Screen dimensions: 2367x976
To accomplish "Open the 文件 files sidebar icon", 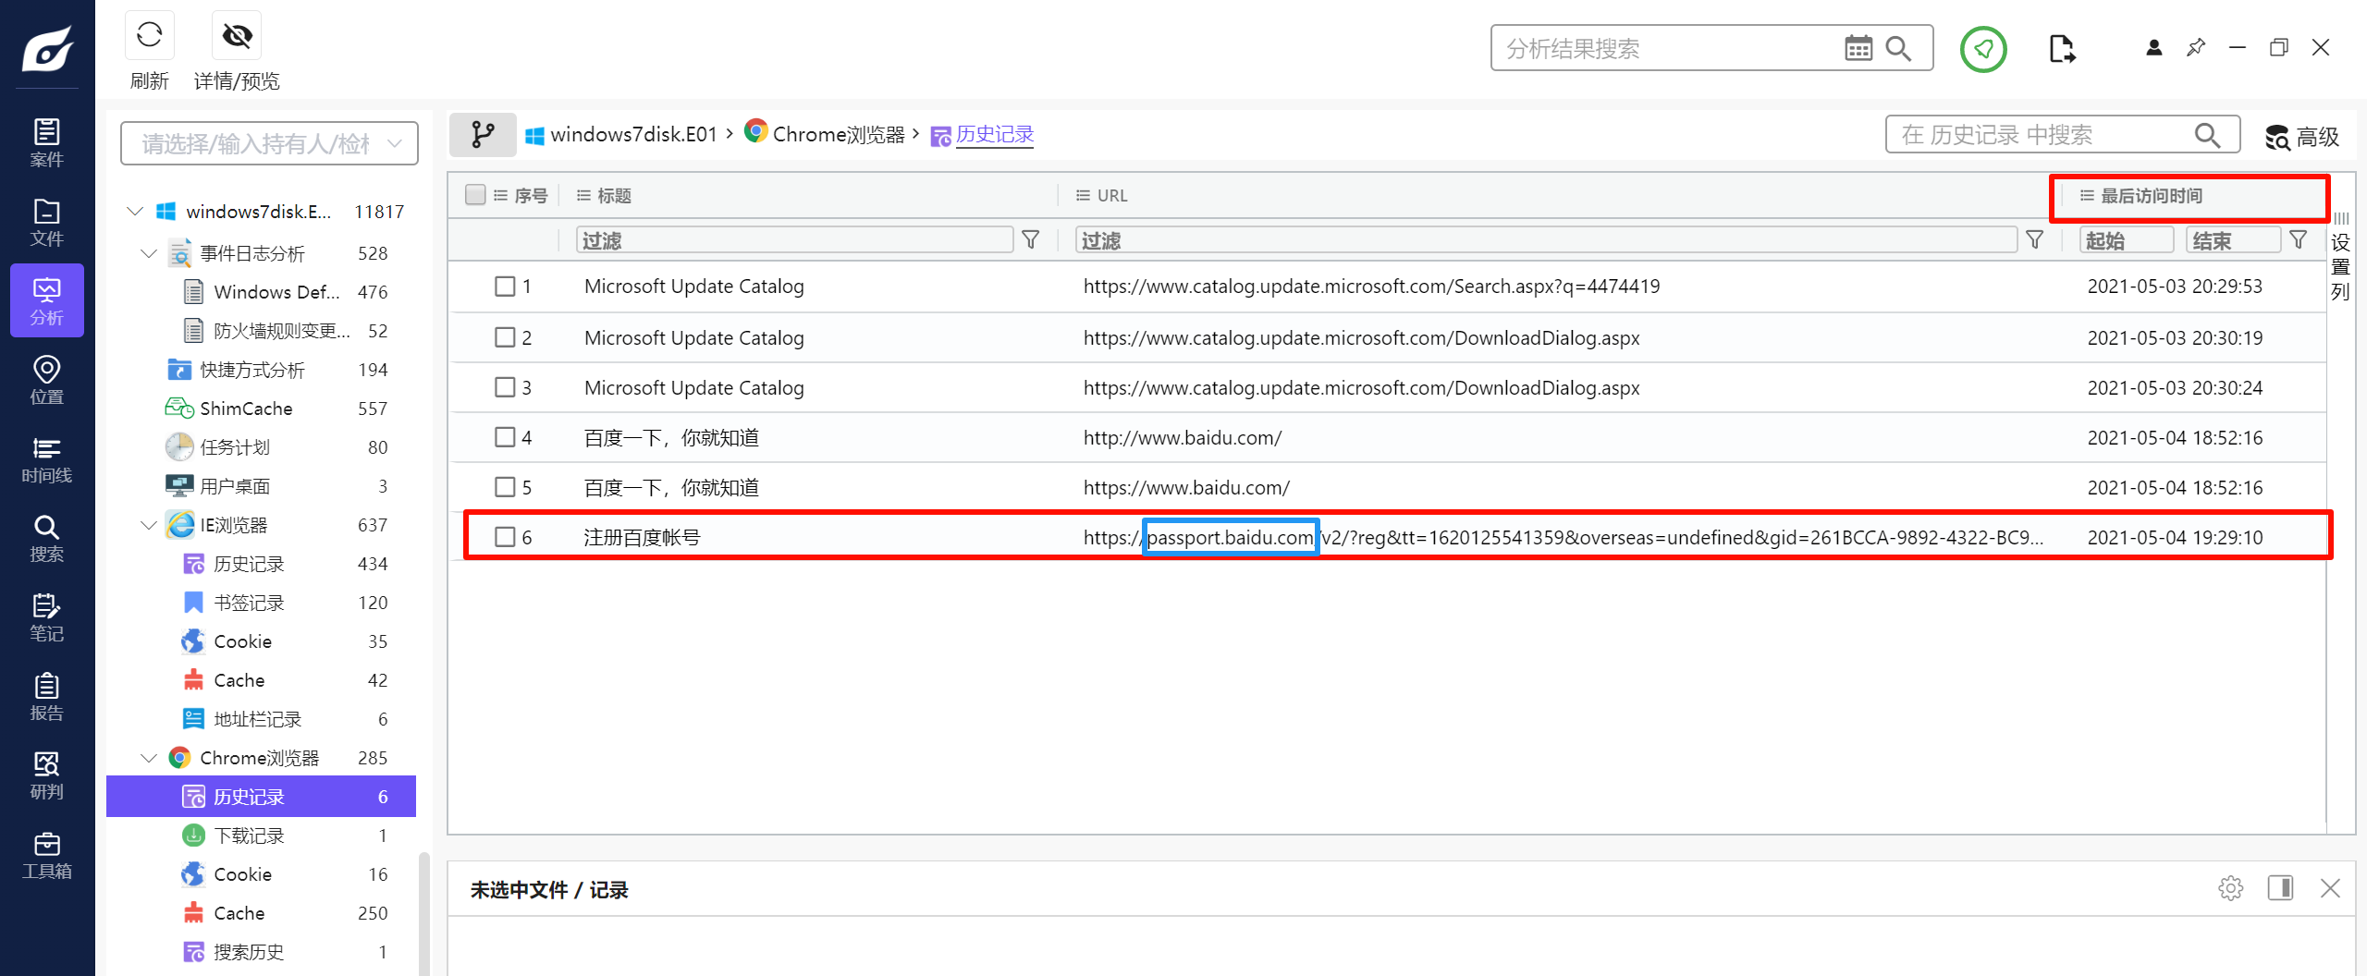I will (x=47, y=222).
